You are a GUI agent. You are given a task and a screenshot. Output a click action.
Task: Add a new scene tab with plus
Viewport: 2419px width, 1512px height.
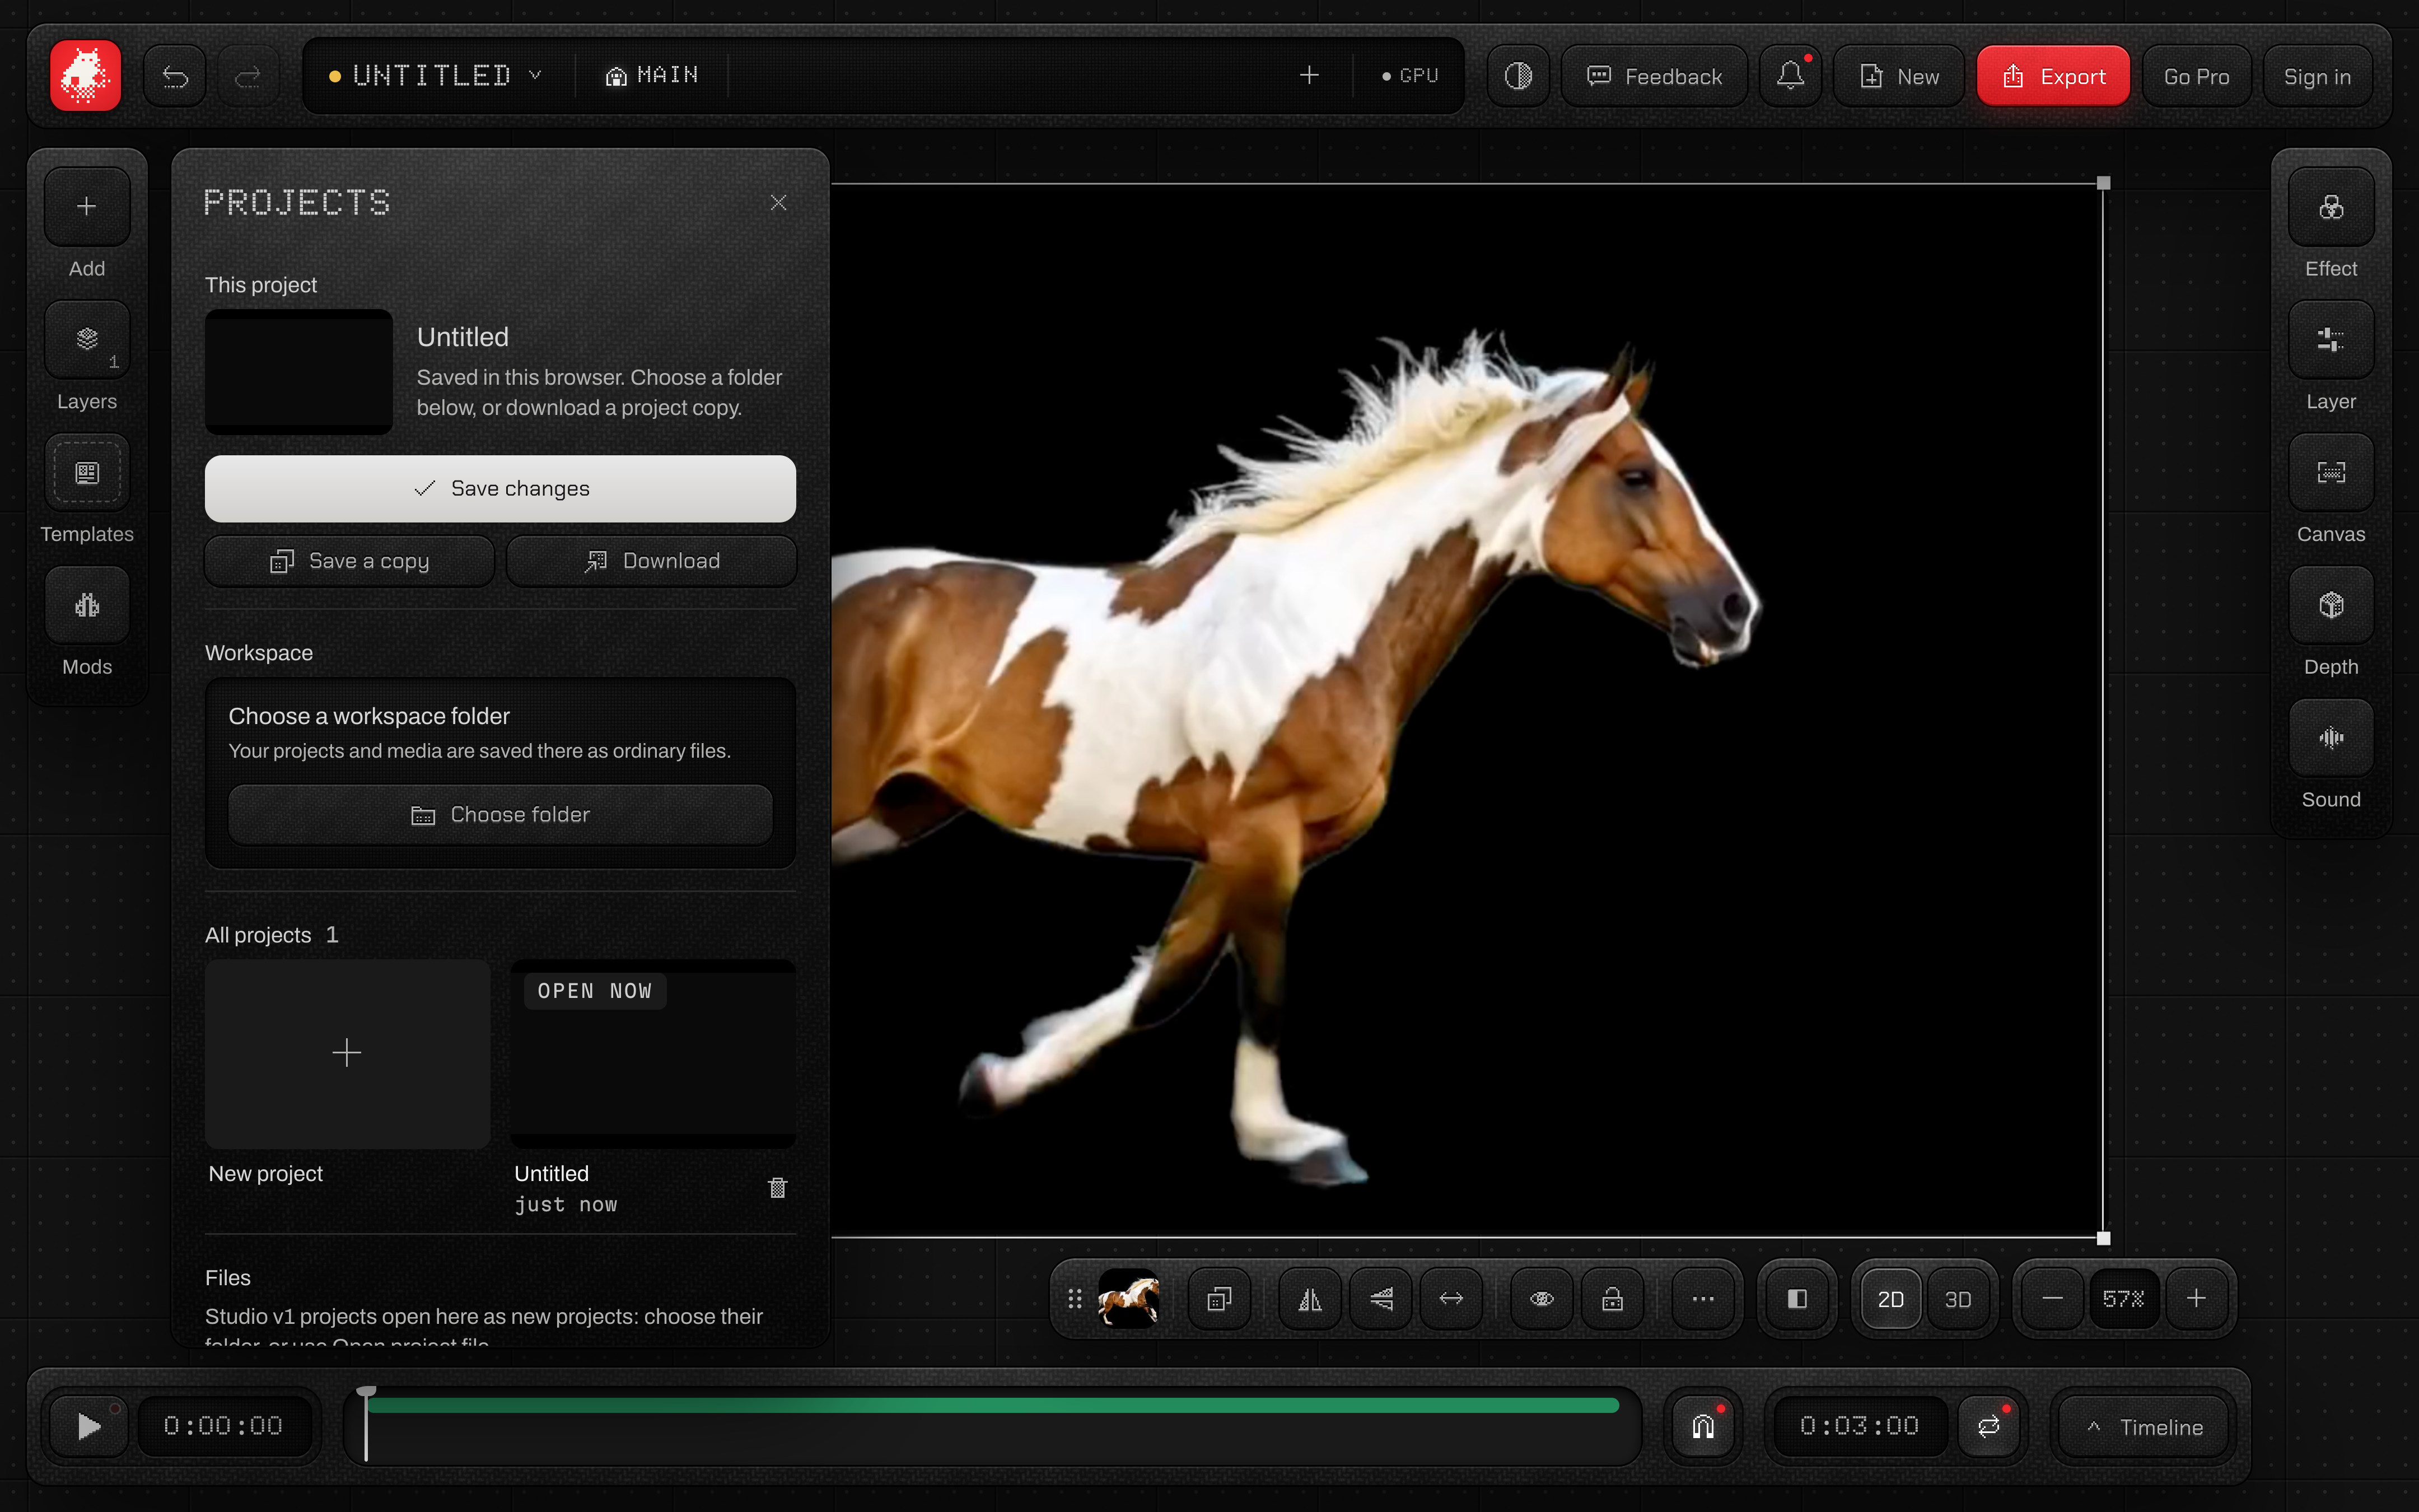click(1310, 76)
